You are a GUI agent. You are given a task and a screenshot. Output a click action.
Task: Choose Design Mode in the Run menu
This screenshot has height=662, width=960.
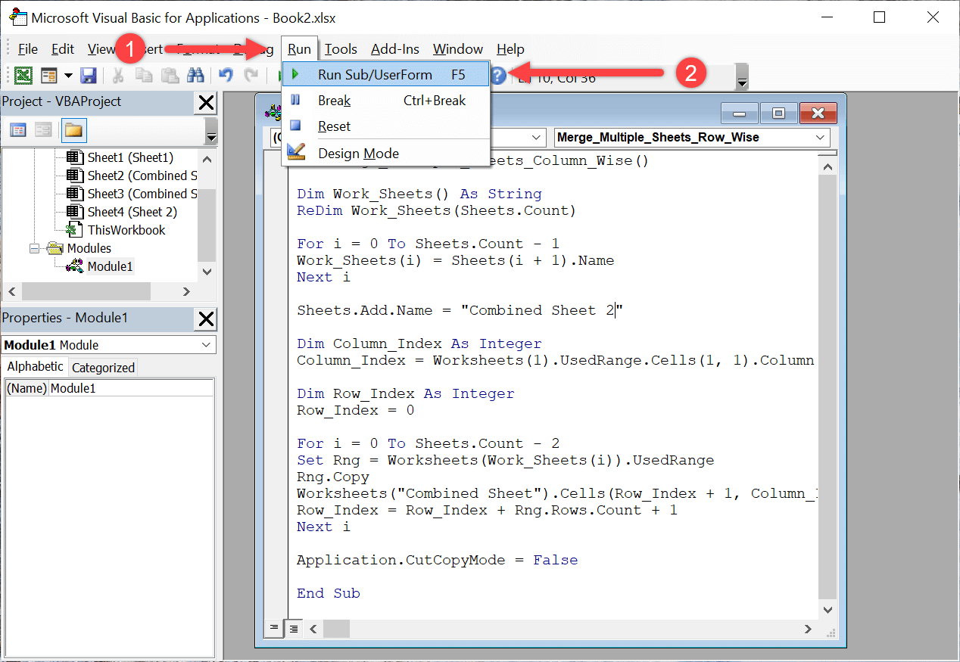[386, 153]
